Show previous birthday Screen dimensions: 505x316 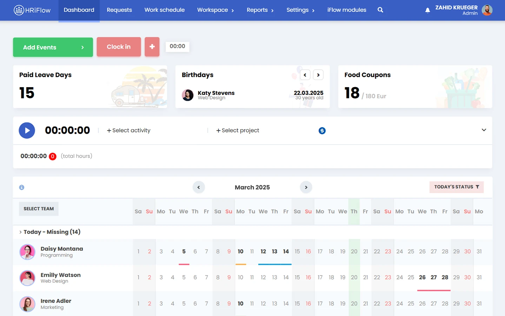tap(305, 75)
